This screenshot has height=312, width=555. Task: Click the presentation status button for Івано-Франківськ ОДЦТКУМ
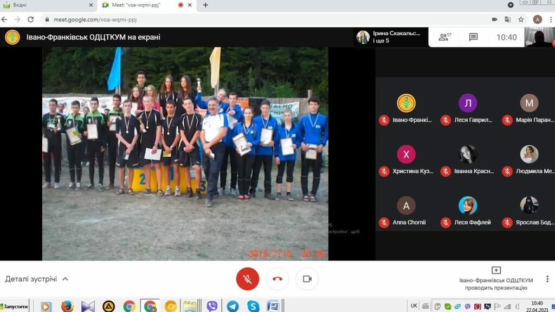click(x=495, y=278)
